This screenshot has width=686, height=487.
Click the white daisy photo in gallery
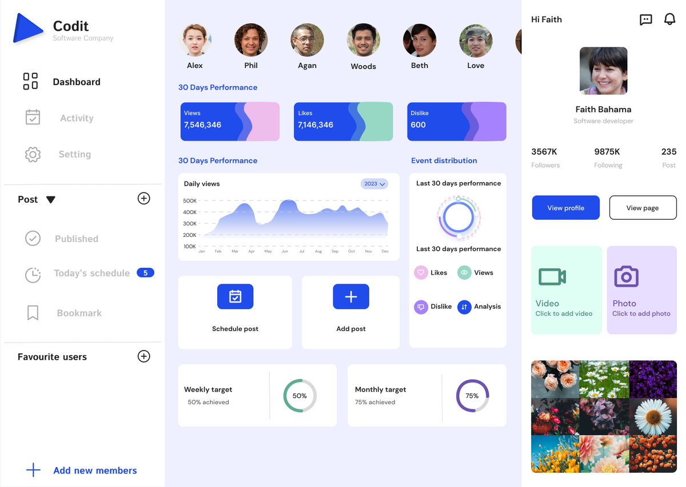[653, 417]
